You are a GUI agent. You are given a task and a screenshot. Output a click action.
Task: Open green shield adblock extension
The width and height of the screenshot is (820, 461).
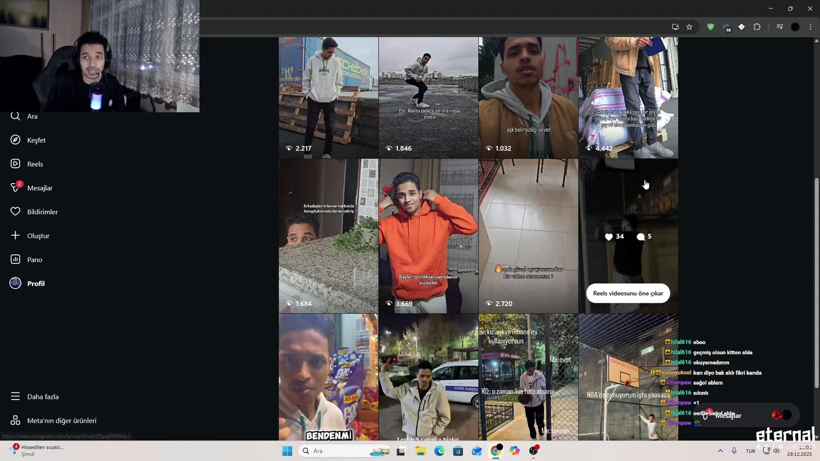point(710,27)
